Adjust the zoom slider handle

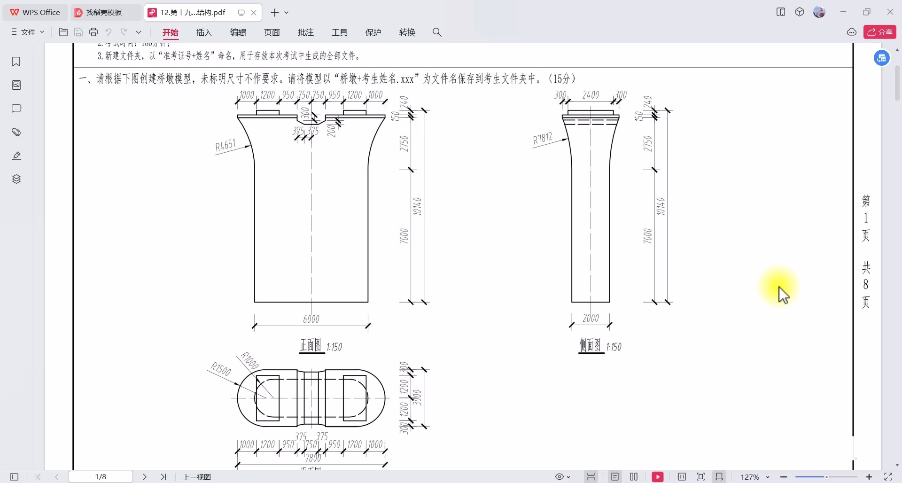826,477
